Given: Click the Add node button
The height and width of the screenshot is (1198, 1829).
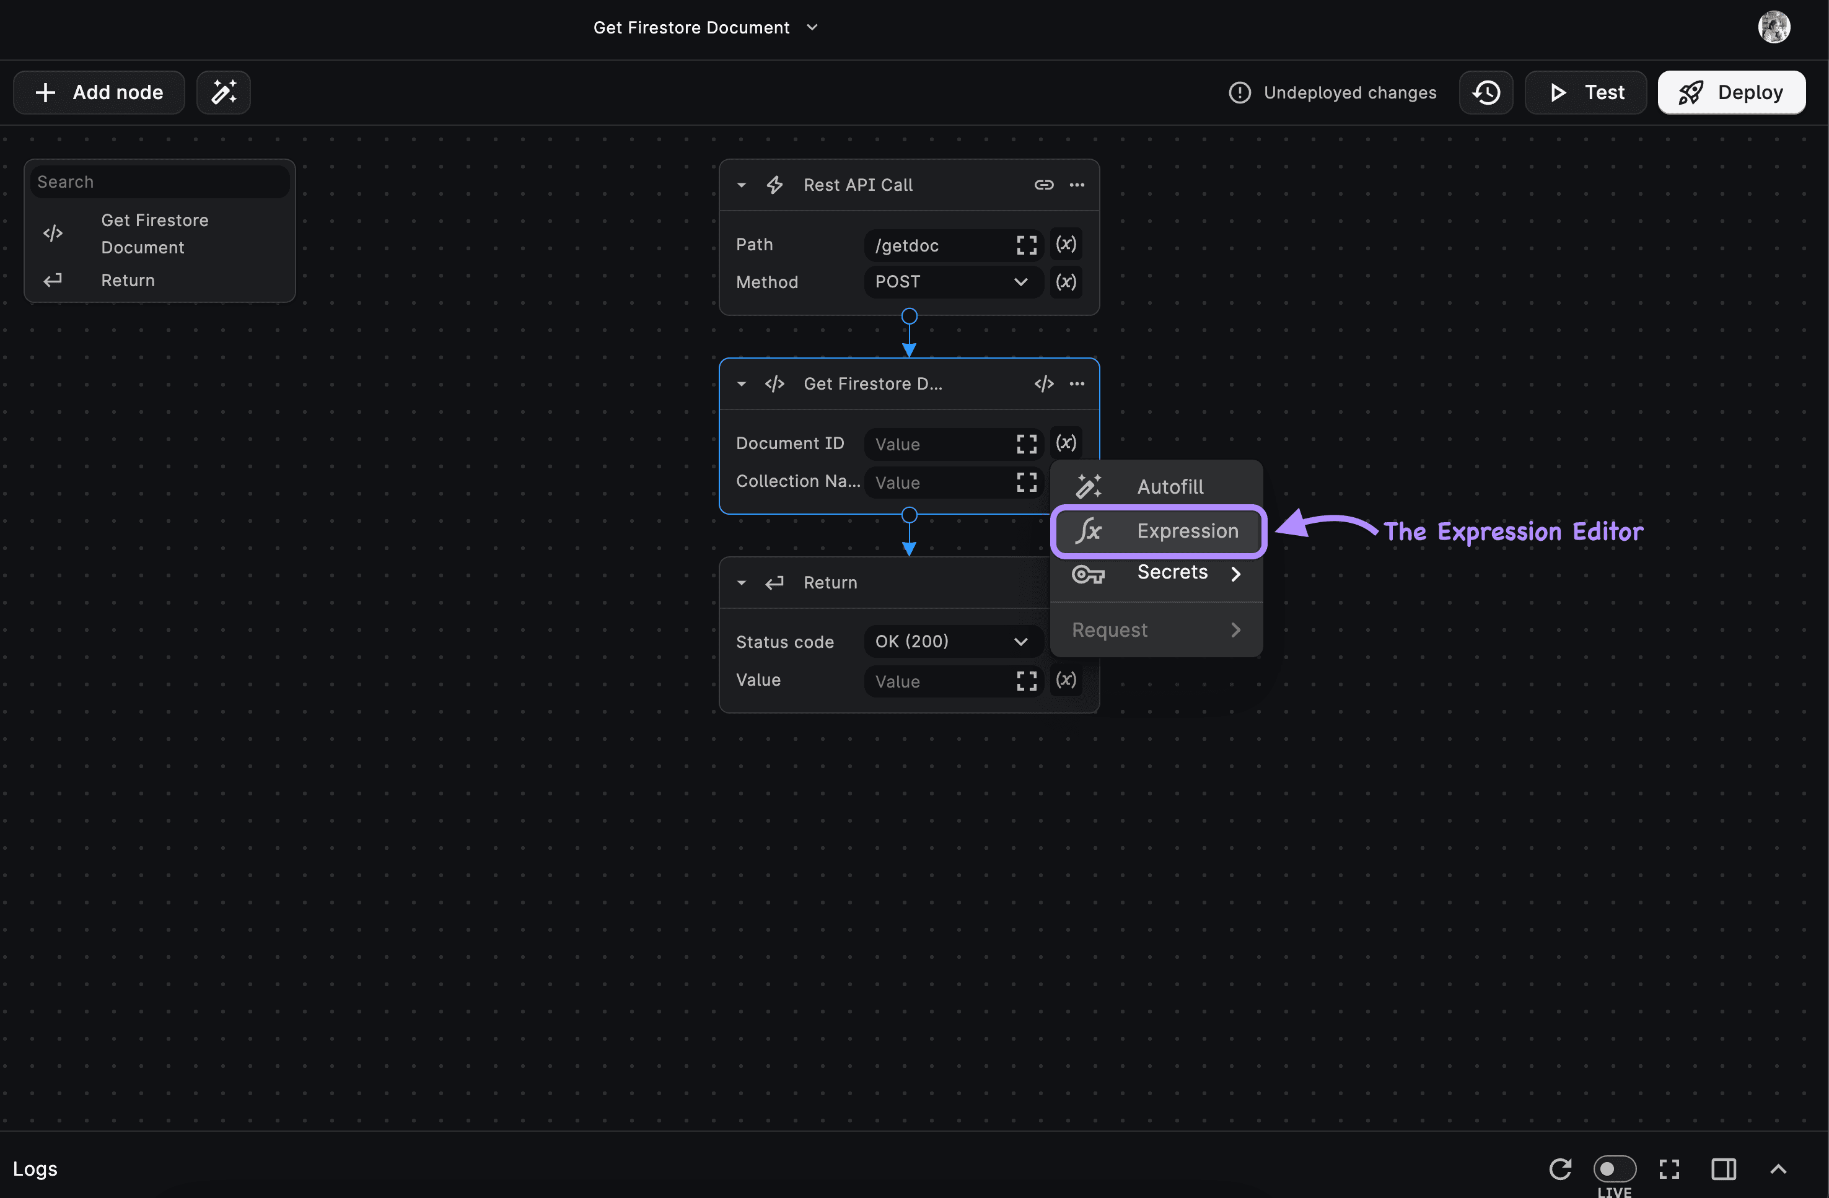Looking at the screenshot, I should point(99,92).
